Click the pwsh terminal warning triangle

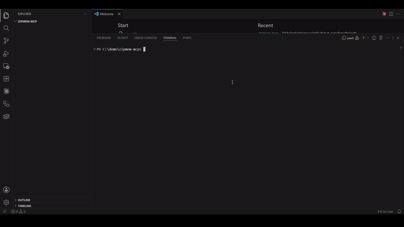pos(357,38)
